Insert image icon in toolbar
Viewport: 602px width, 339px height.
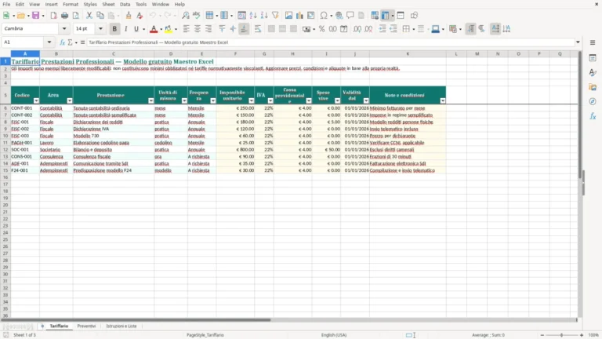[x=288, y=16]
